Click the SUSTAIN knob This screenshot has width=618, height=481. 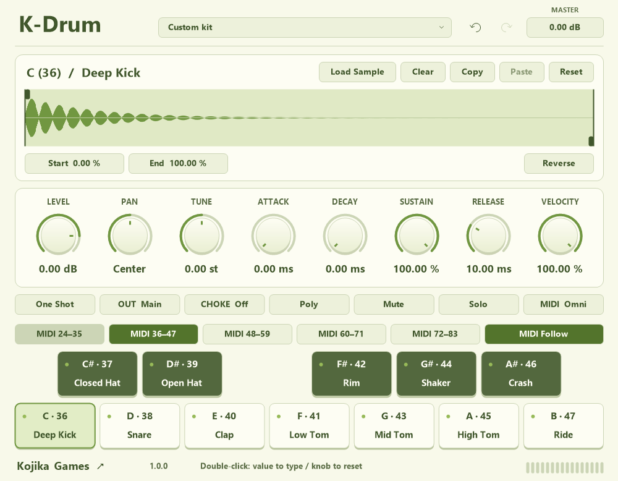coord(417,236)
